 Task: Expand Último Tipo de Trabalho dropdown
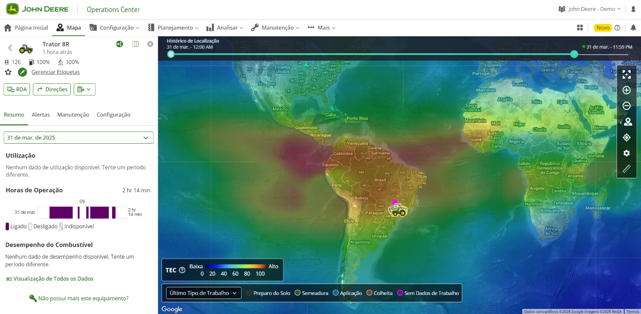(x=204, y=293)
